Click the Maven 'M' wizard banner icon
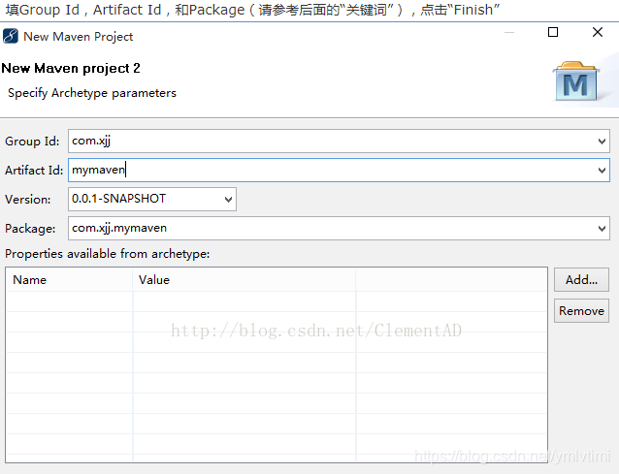Image resolution: width=619 pixels, height=474 pixels. 576,81
